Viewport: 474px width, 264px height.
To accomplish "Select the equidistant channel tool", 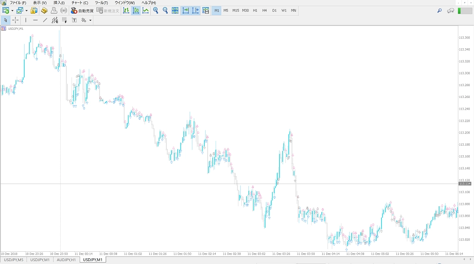I will point(55,20).
